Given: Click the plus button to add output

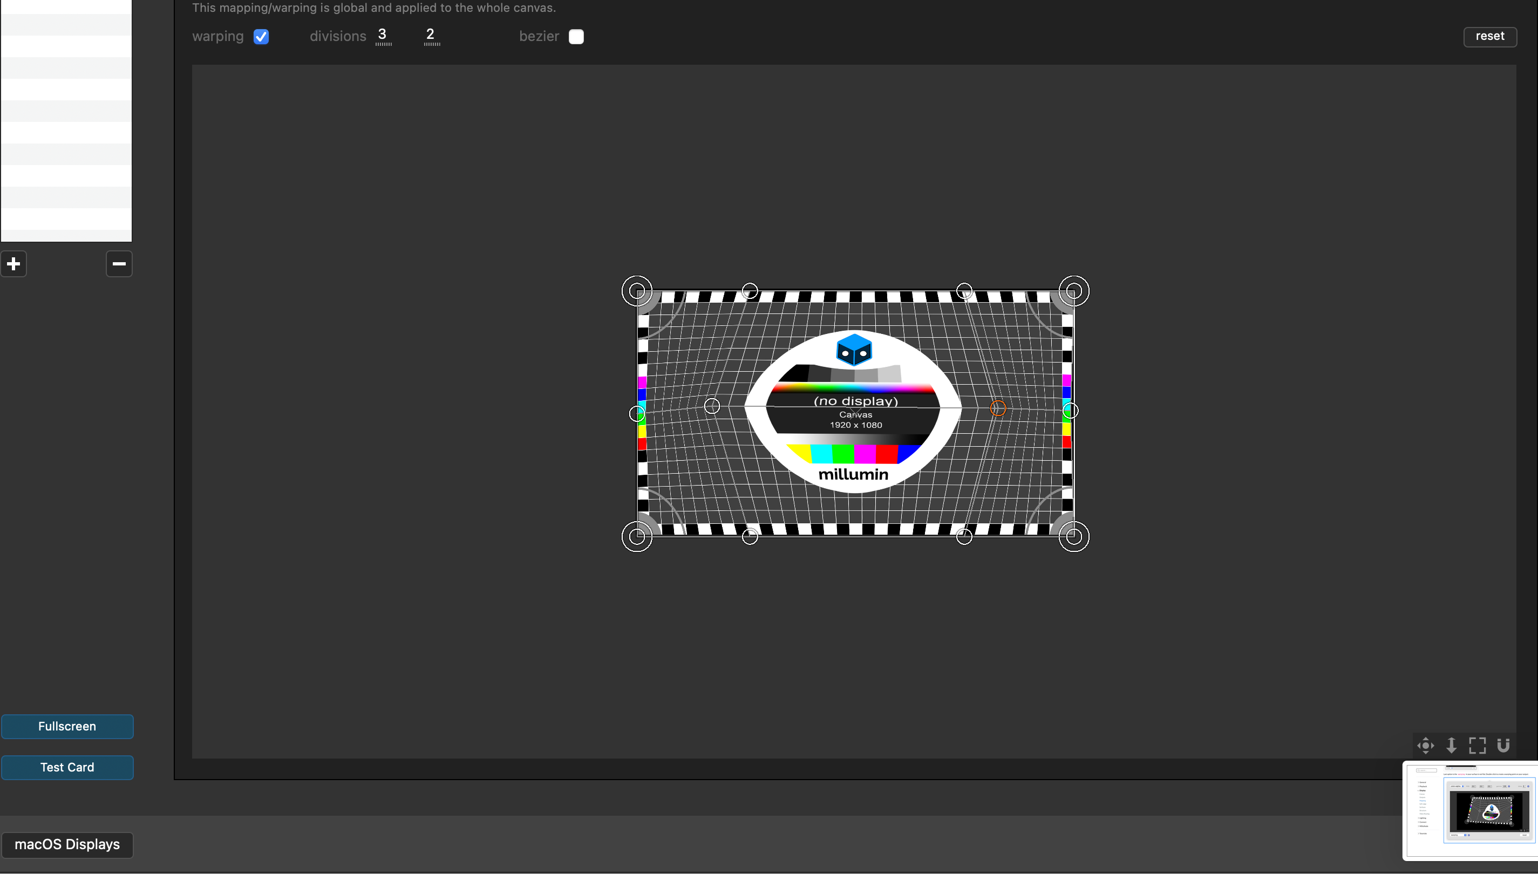Looking at the screenshot, I should pyautogui.click(x=14, y=263).
